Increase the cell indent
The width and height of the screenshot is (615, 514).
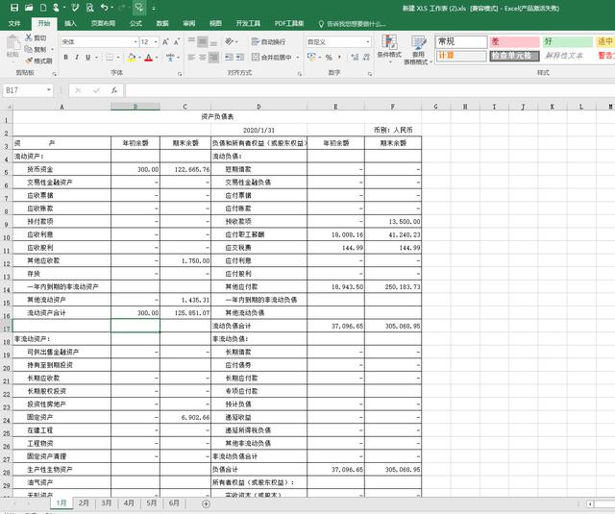[240, 58]
